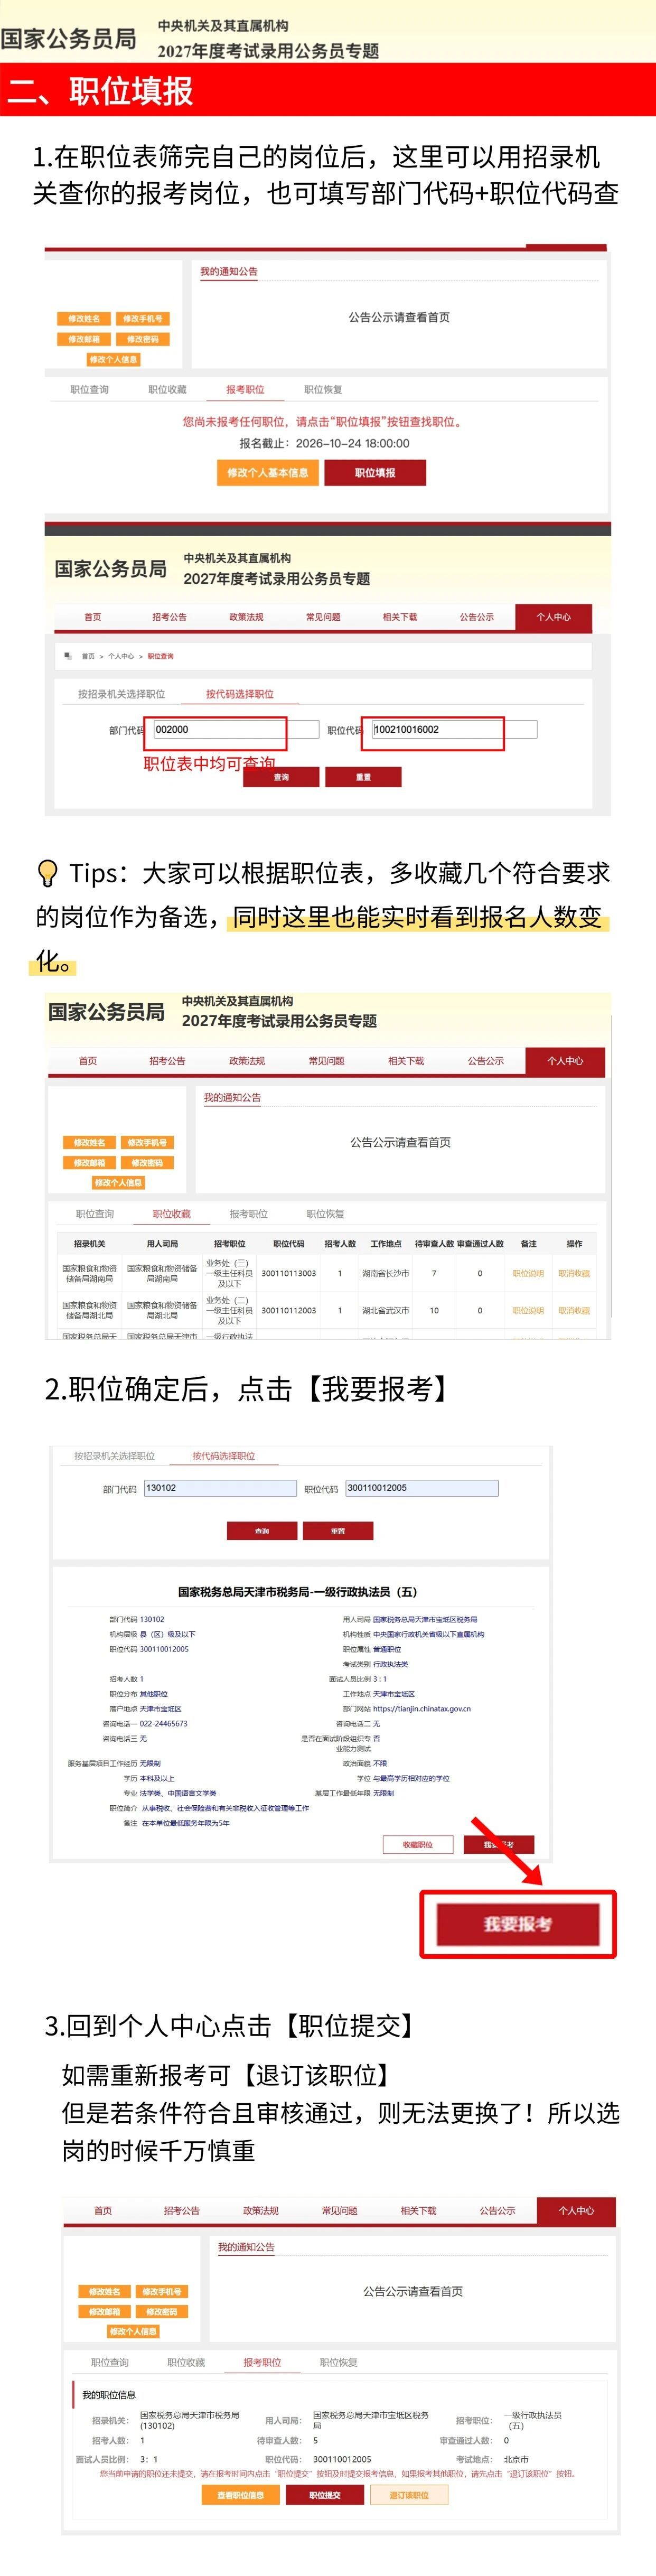
Task: Click 首页 in the breadcrumb trail
Action: click(88, 657)
